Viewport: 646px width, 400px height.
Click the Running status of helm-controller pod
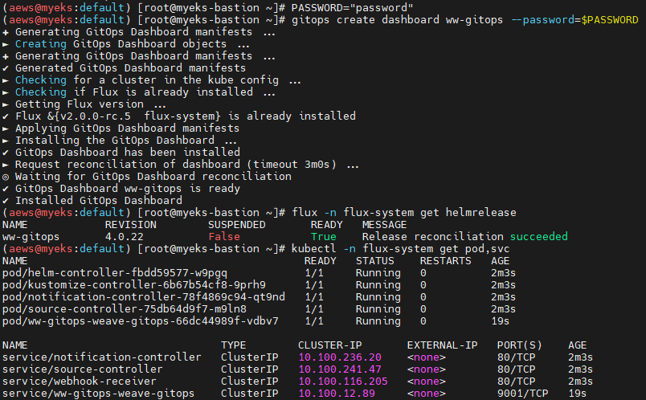(x=378, y=273)
